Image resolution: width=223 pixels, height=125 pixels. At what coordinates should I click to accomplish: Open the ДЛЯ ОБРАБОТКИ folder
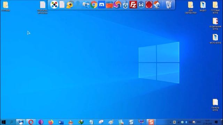click(191, 8)
